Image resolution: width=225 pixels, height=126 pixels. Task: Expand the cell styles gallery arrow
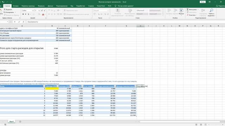[163, 15]
